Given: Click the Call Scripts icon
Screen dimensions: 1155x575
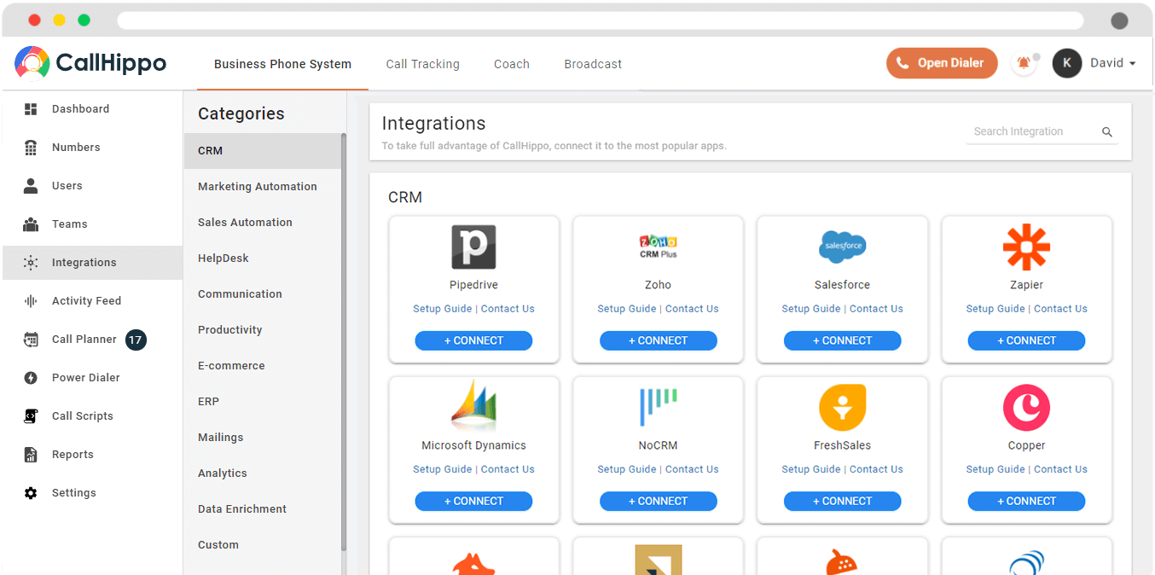Looking at the screenshot, I should tap(31, 416).
